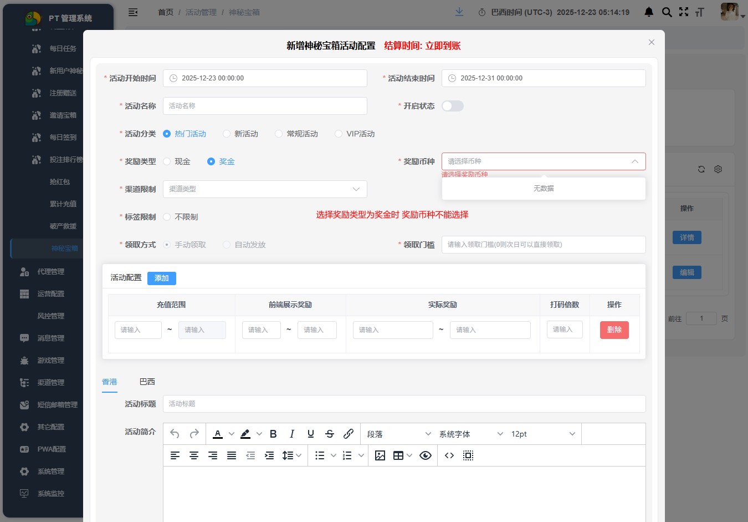
Task: Click the 活动名称 input field
Action: [265, 106]
